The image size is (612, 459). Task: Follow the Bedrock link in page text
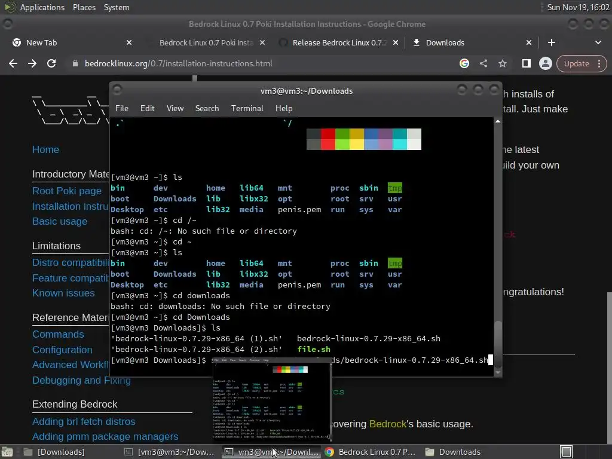tap(387, 424)
